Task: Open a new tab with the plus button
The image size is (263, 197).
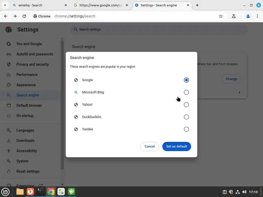Action: tap(197, 5)
